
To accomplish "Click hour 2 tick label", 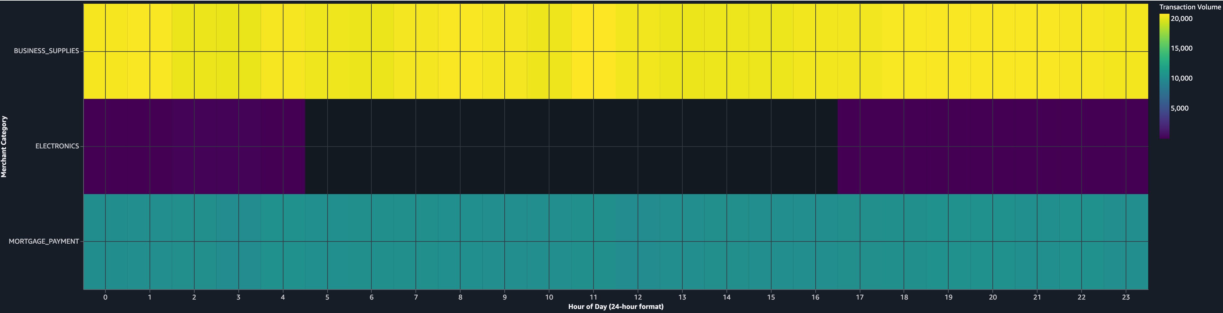I will pyautogui.click(x=194, y=297).
